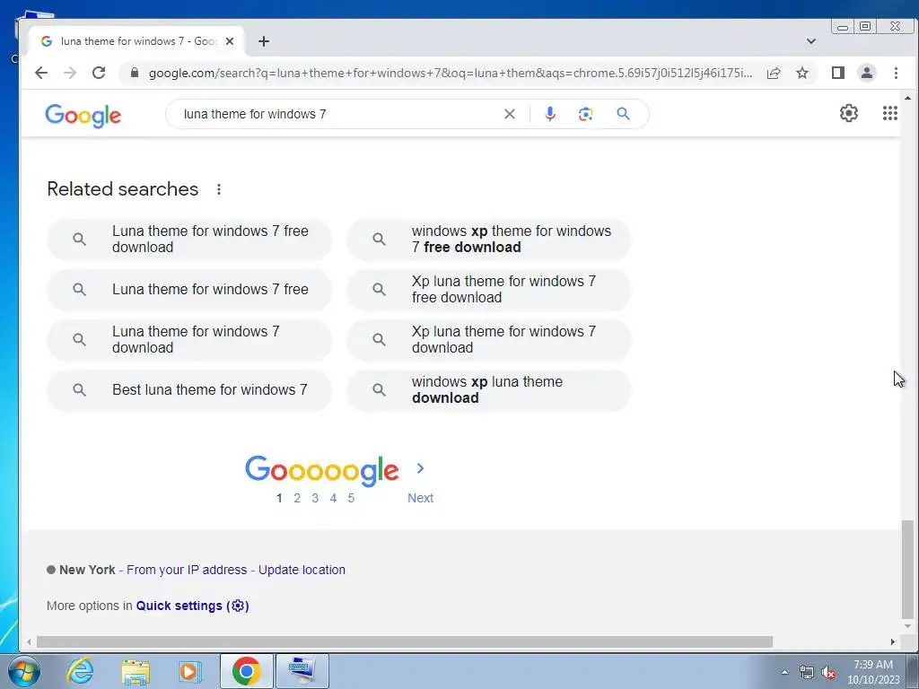Close the luna theme search tab
Viewport: 919px width, 689px height.
(230, 41)
